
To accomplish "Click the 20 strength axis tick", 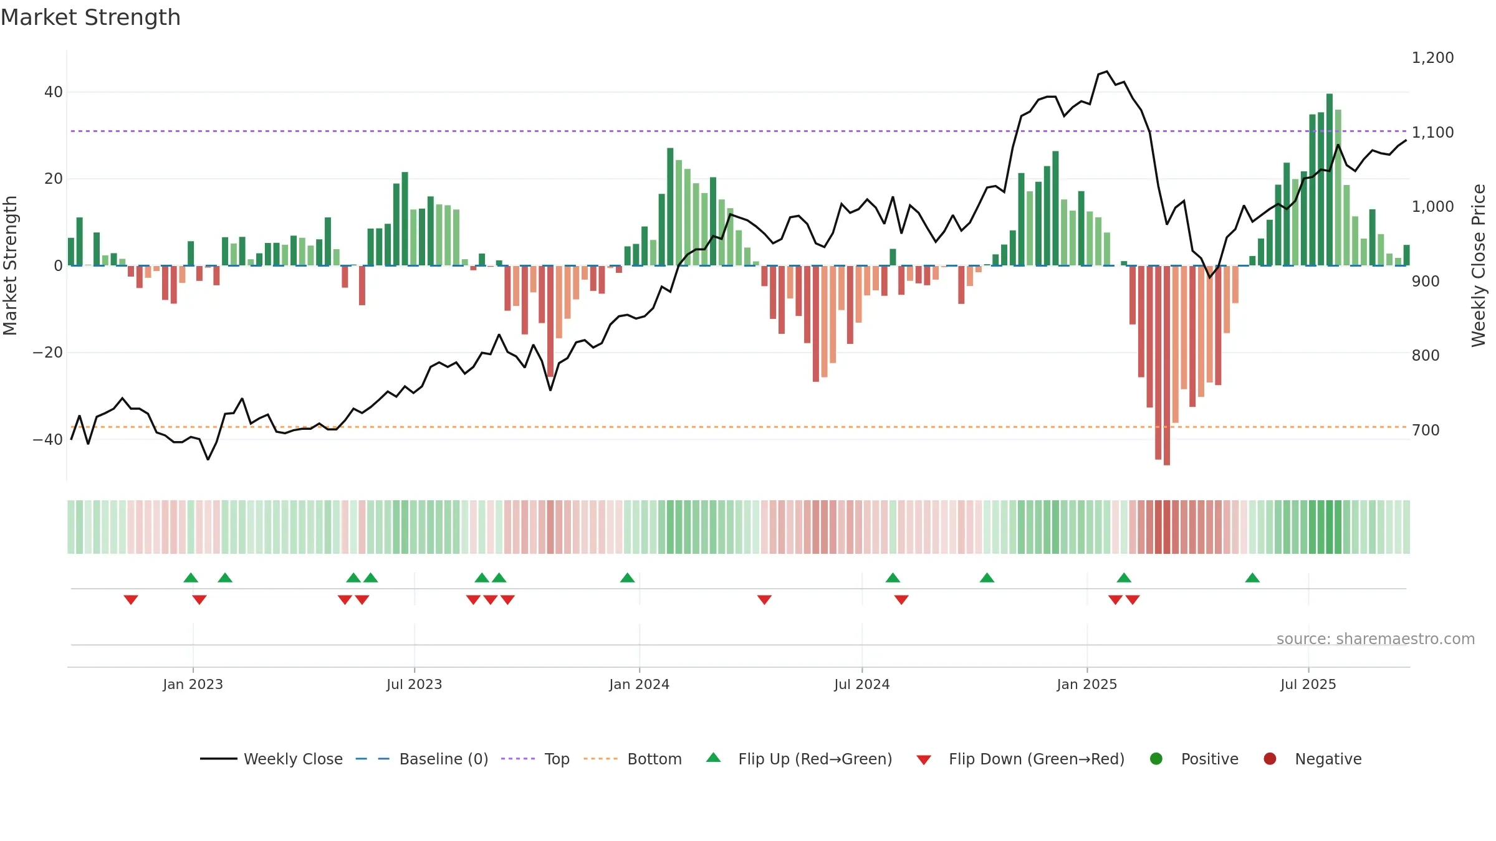I will click(54, 179).
